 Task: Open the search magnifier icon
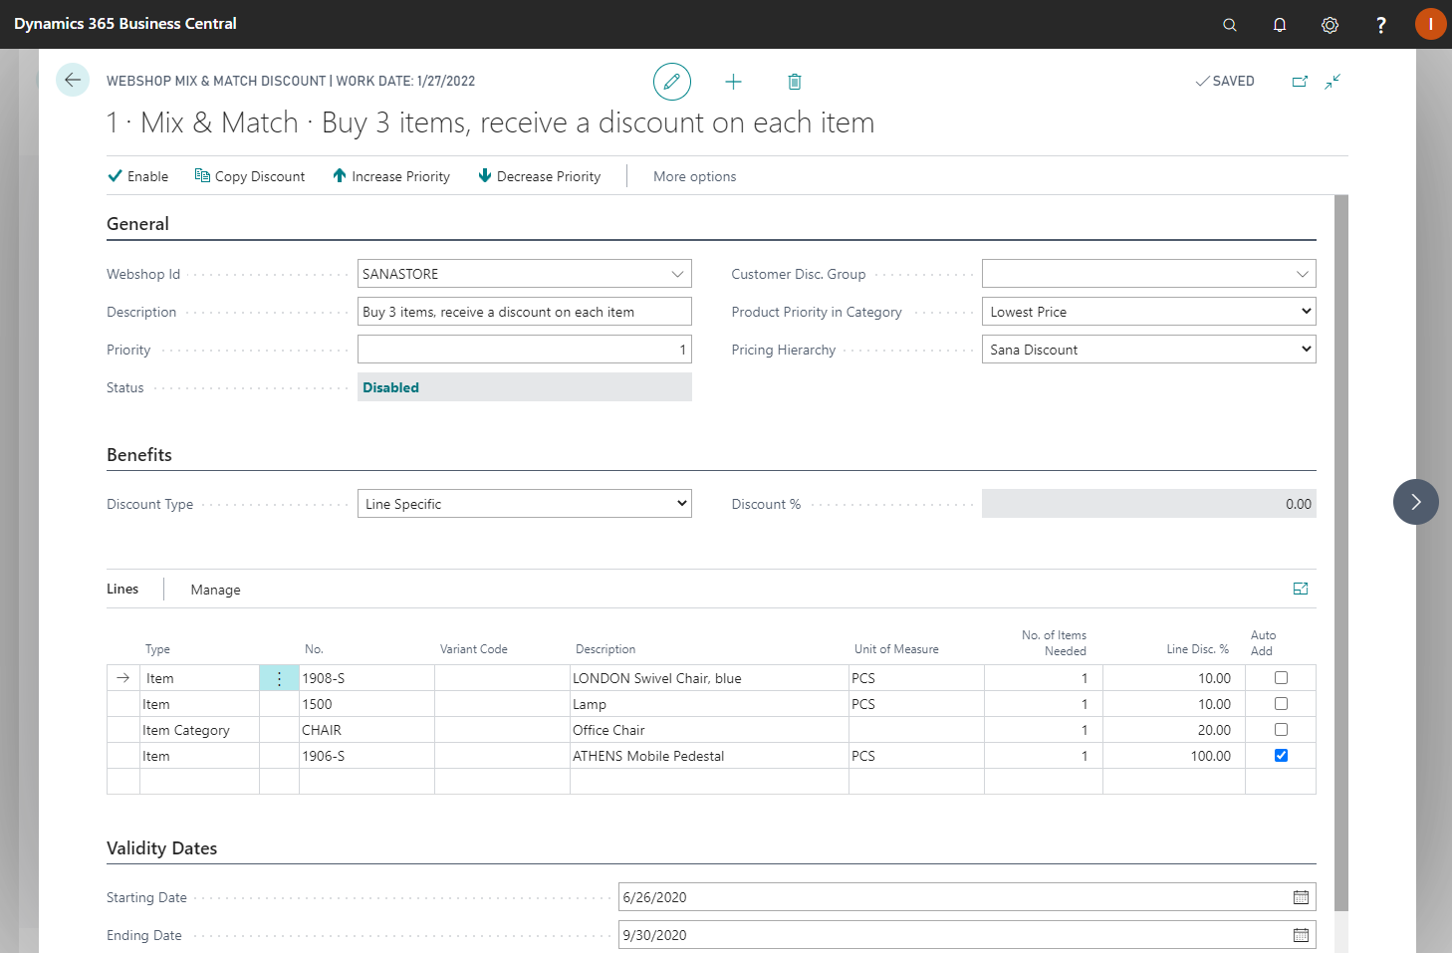coord(1230,25)
